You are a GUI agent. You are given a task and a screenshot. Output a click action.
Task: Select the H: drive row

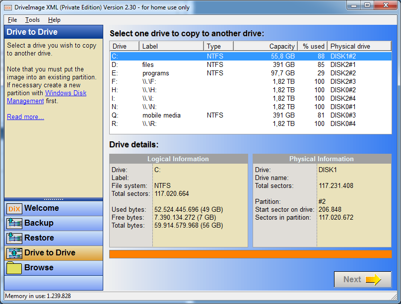[x=251, y=90]
